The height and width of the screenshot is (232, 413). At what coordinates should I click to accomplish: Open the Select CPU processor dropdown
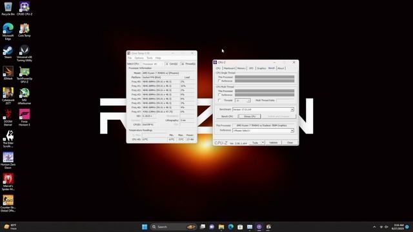pos(153,64)
